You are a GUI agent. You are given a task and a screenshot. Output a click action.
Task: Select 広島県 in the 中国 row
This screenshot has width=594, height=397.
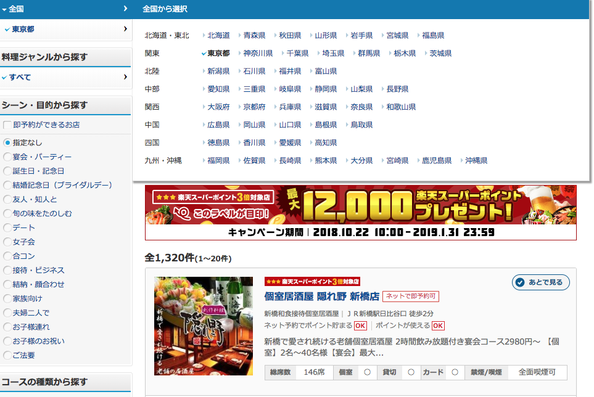(x=218, y=125)
